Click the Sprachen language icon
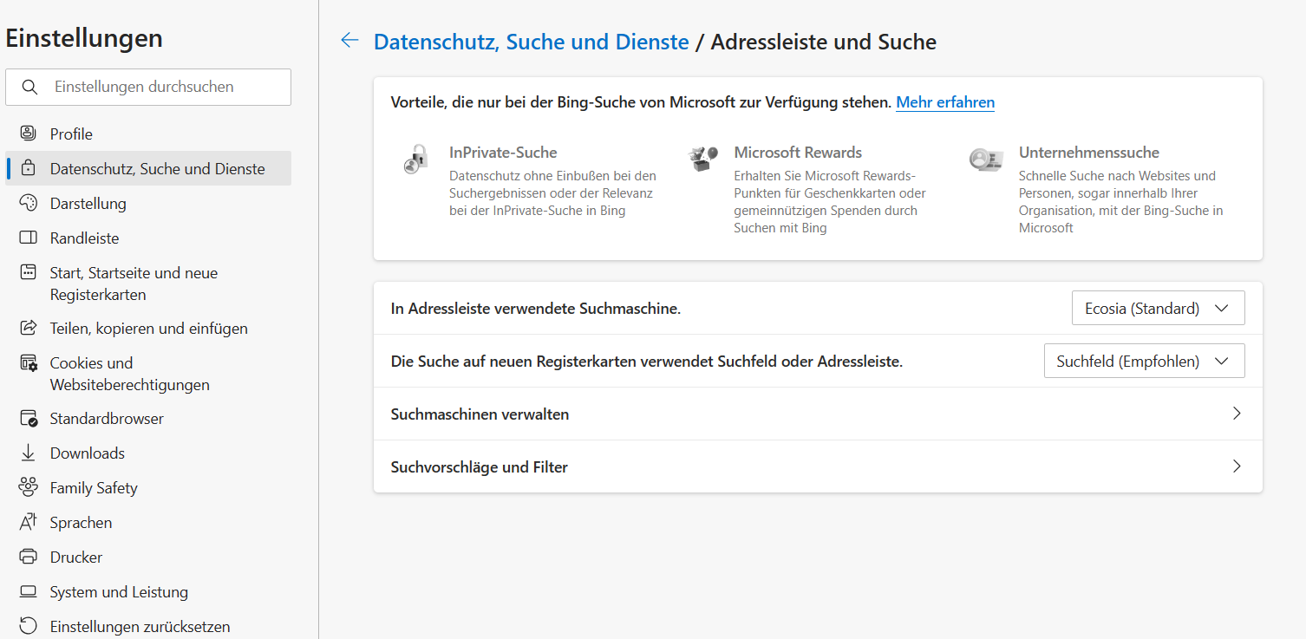 pyautogui.click(x=29, y=522)
